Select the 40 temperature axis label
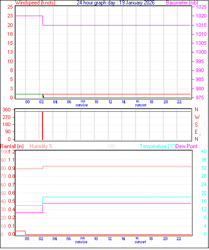 click(204, 151)
